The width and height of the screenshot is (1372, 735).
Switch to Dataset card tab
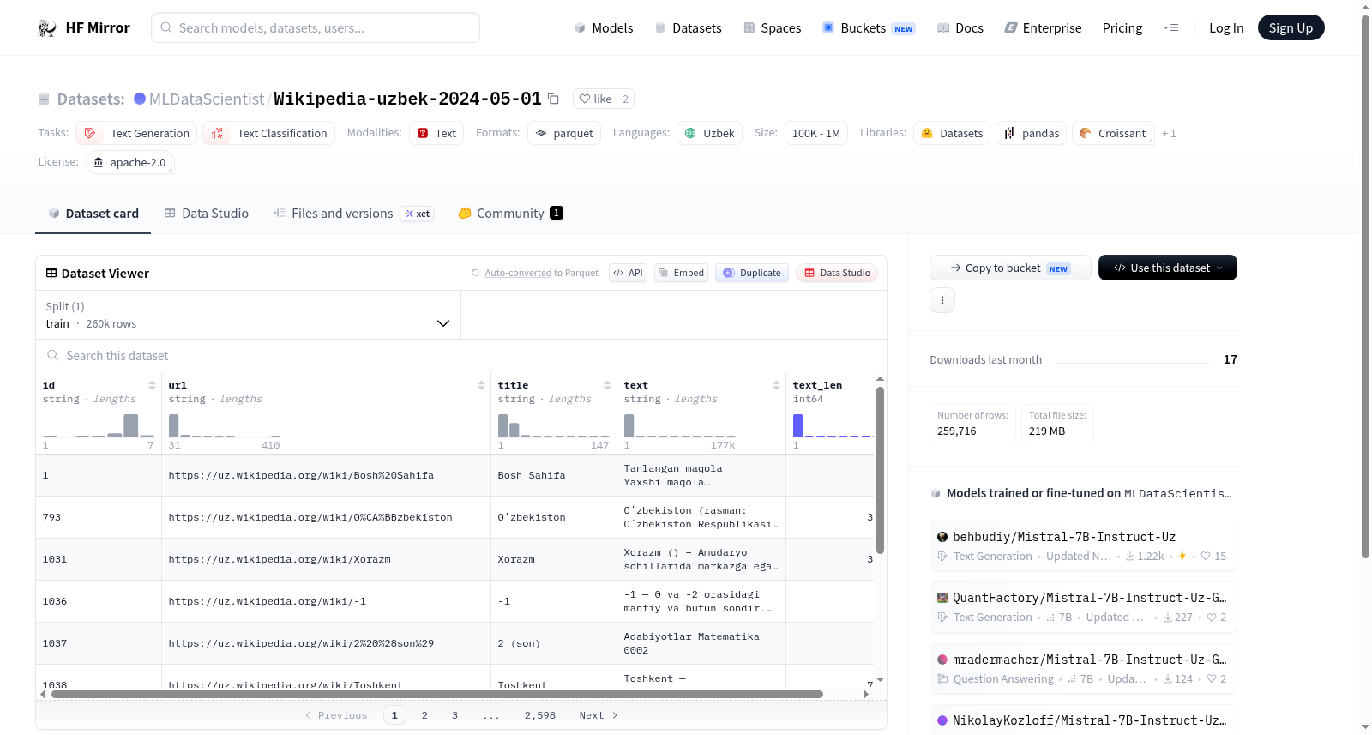click(93, 214)
